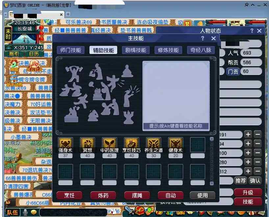Switch to 辅助技能 tab
Viewport: 269px width, 217px height.
[x=103, y=50]
